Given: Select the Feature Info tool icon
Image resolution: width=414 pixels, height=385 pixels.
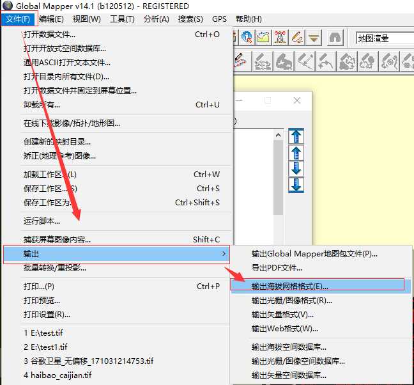Looking at the screenshot, I should [x=247, y=38].
